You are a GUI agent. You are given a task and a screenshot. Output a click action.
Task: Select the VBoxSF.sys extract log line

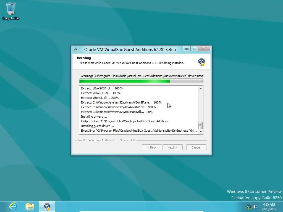tap(121, 102)
